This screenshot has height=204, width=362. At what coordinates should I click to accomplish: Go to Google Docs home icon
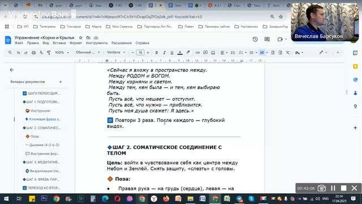(x=8, y=40)
